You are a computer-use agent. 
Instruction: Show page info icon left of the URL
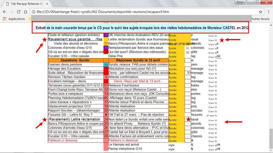[x=33, y=12]
